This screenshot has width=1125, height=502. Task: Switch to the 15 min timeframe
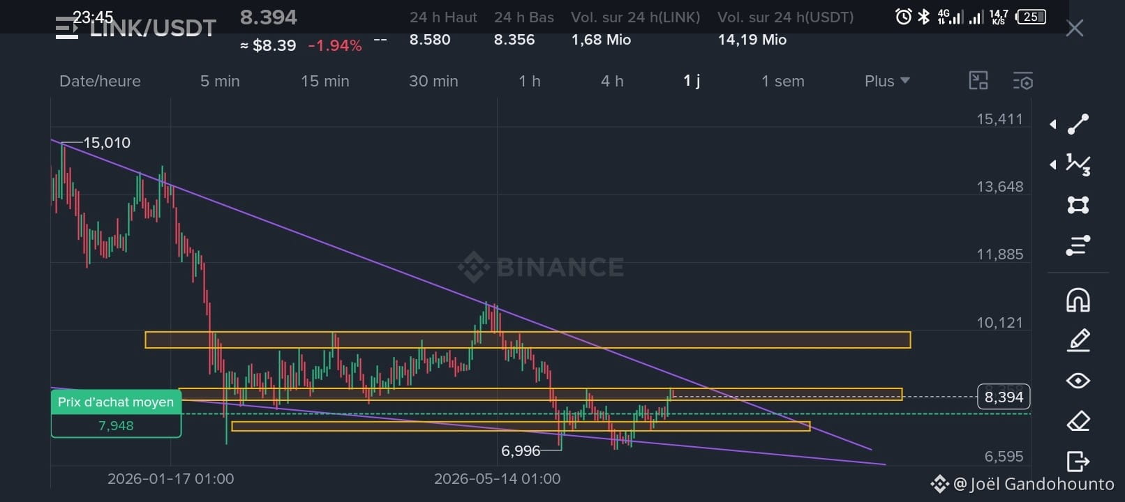point(325,81)
